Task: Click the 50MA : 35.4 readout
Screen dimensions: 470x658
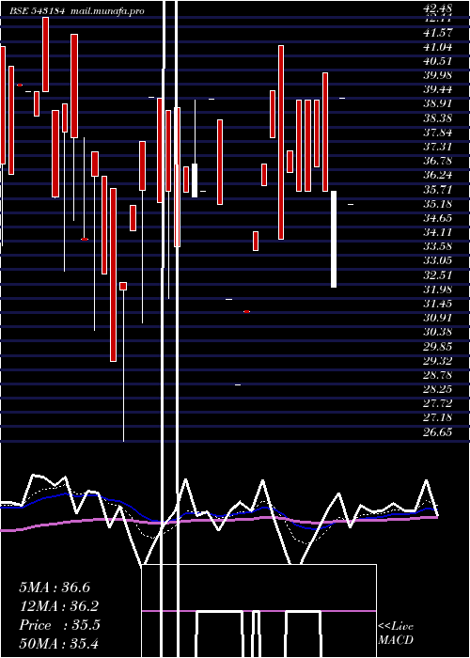Action: (x=58, y=644)
